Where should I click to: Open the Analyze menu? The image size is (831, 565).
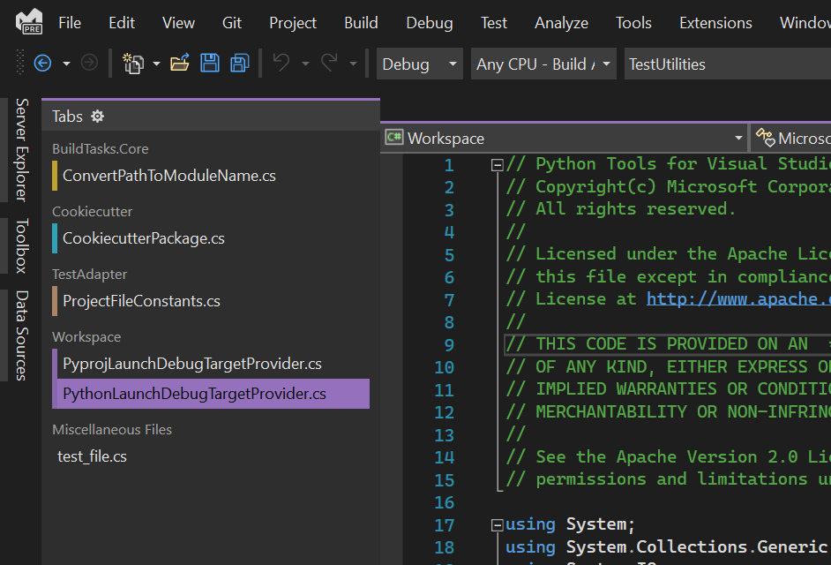pos(561,23)
